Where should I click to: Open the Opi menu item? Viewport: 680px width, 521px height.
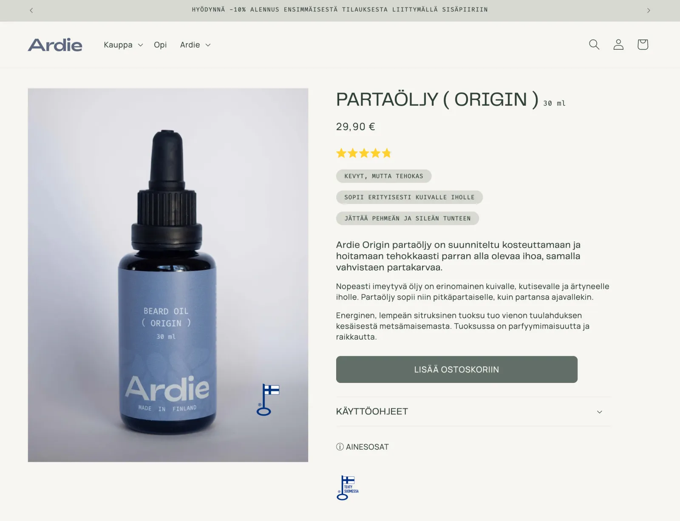tap(160, 45)
